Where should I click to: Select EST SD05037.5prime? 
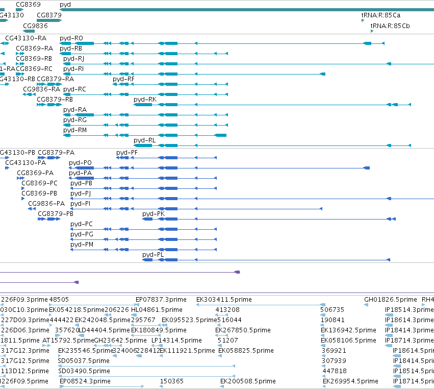(x=146, y=366)
